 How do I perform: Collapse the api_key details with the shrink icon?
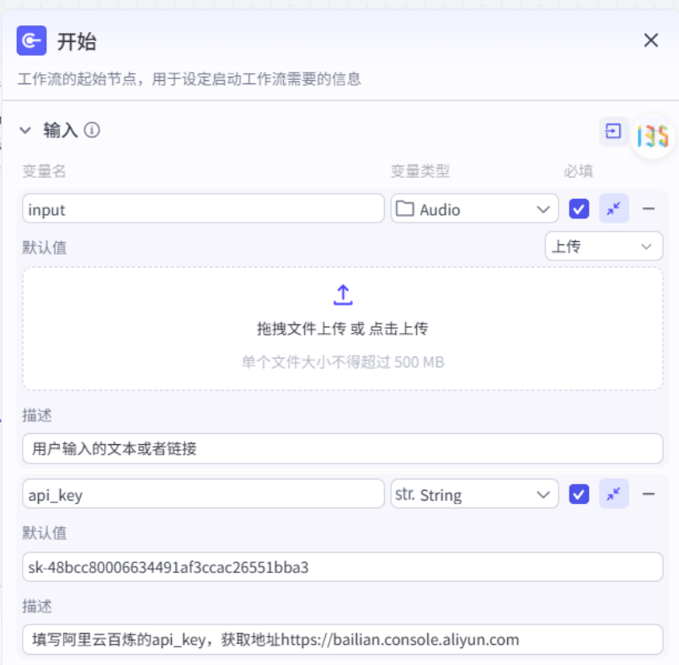613,494
